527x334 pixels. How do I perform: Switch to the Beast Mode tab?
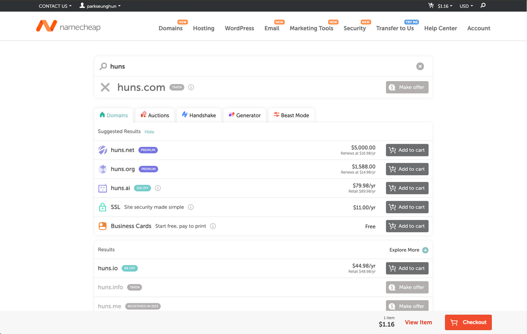(292, 115)
